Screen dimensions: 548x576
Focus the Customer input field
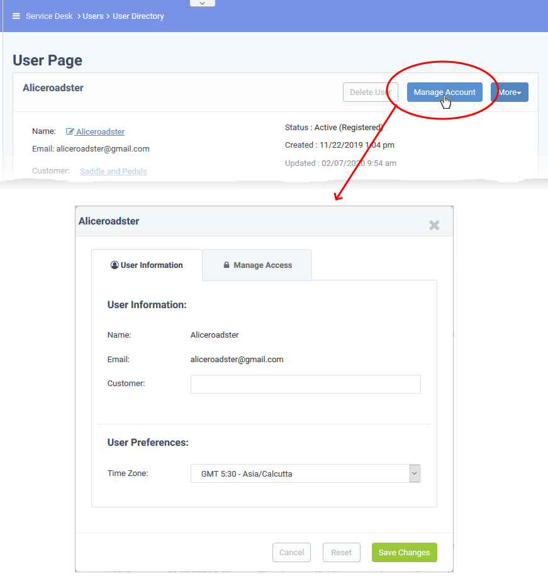point(305,384)
